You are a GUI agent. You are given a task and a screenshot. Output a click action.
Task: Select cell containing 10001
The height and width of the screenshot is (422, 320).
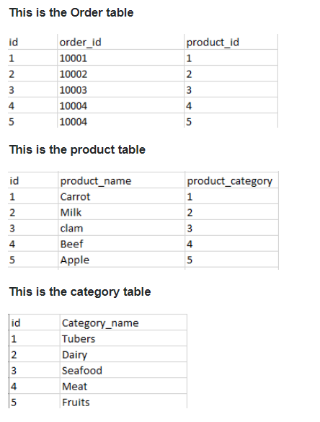click(121, 58)
